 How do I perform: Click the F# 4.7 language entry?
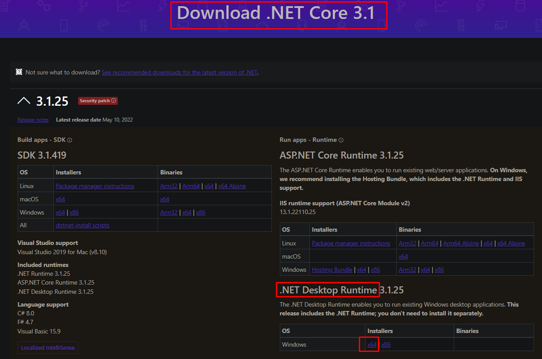(25, 322)
